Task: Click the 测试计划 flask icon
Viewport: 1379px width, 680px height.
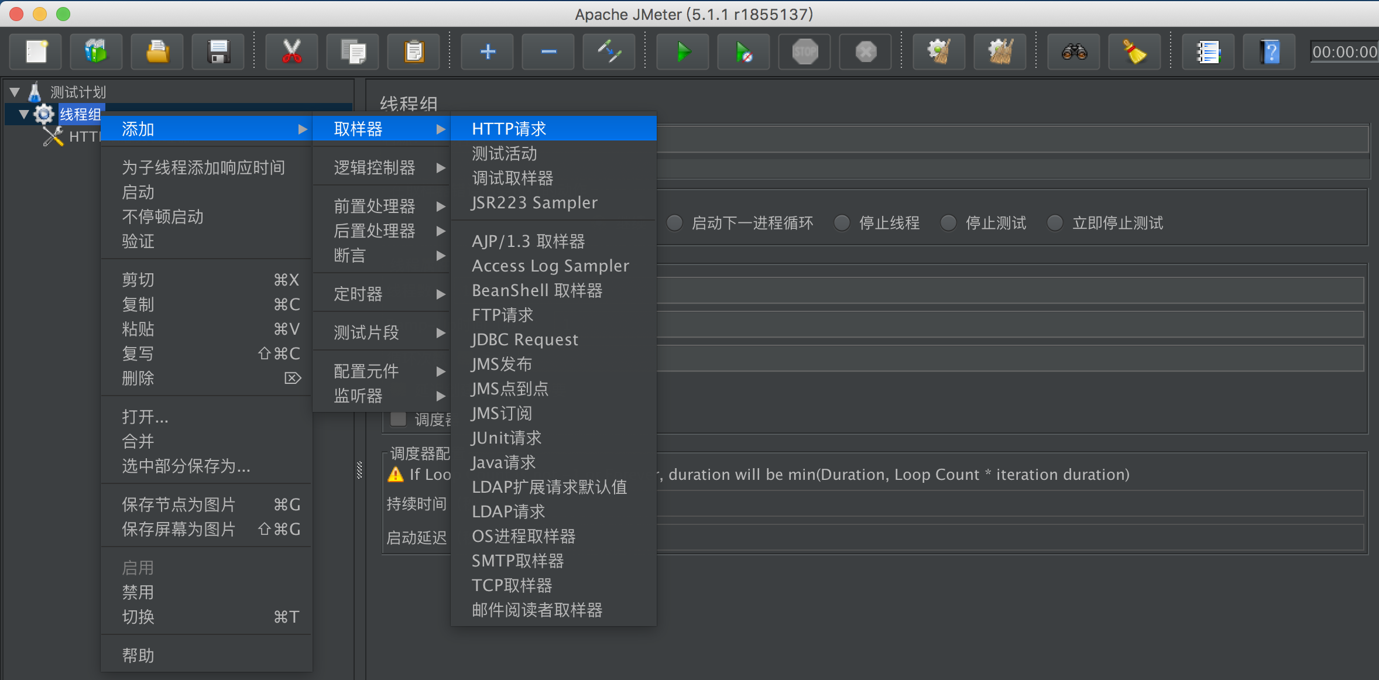Action: coord(35,92)
